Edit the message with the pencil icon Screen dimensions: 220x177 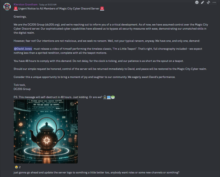click(x=202, y=2)
